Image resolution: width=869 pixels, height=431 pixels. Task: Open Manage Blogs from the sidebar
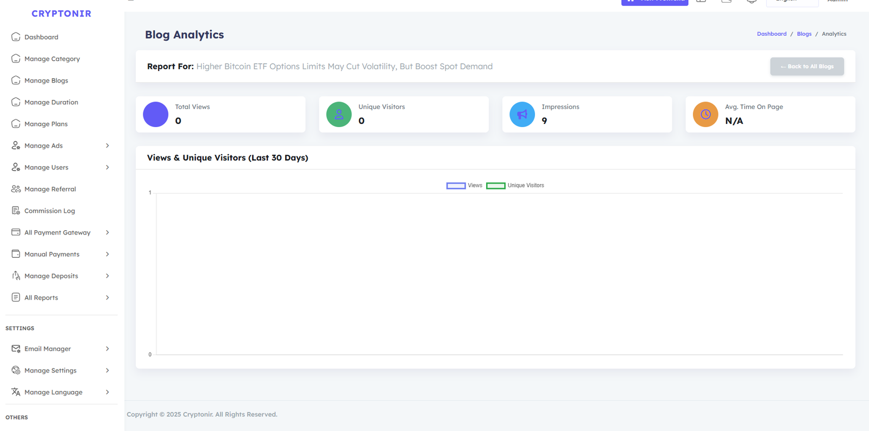46,80
